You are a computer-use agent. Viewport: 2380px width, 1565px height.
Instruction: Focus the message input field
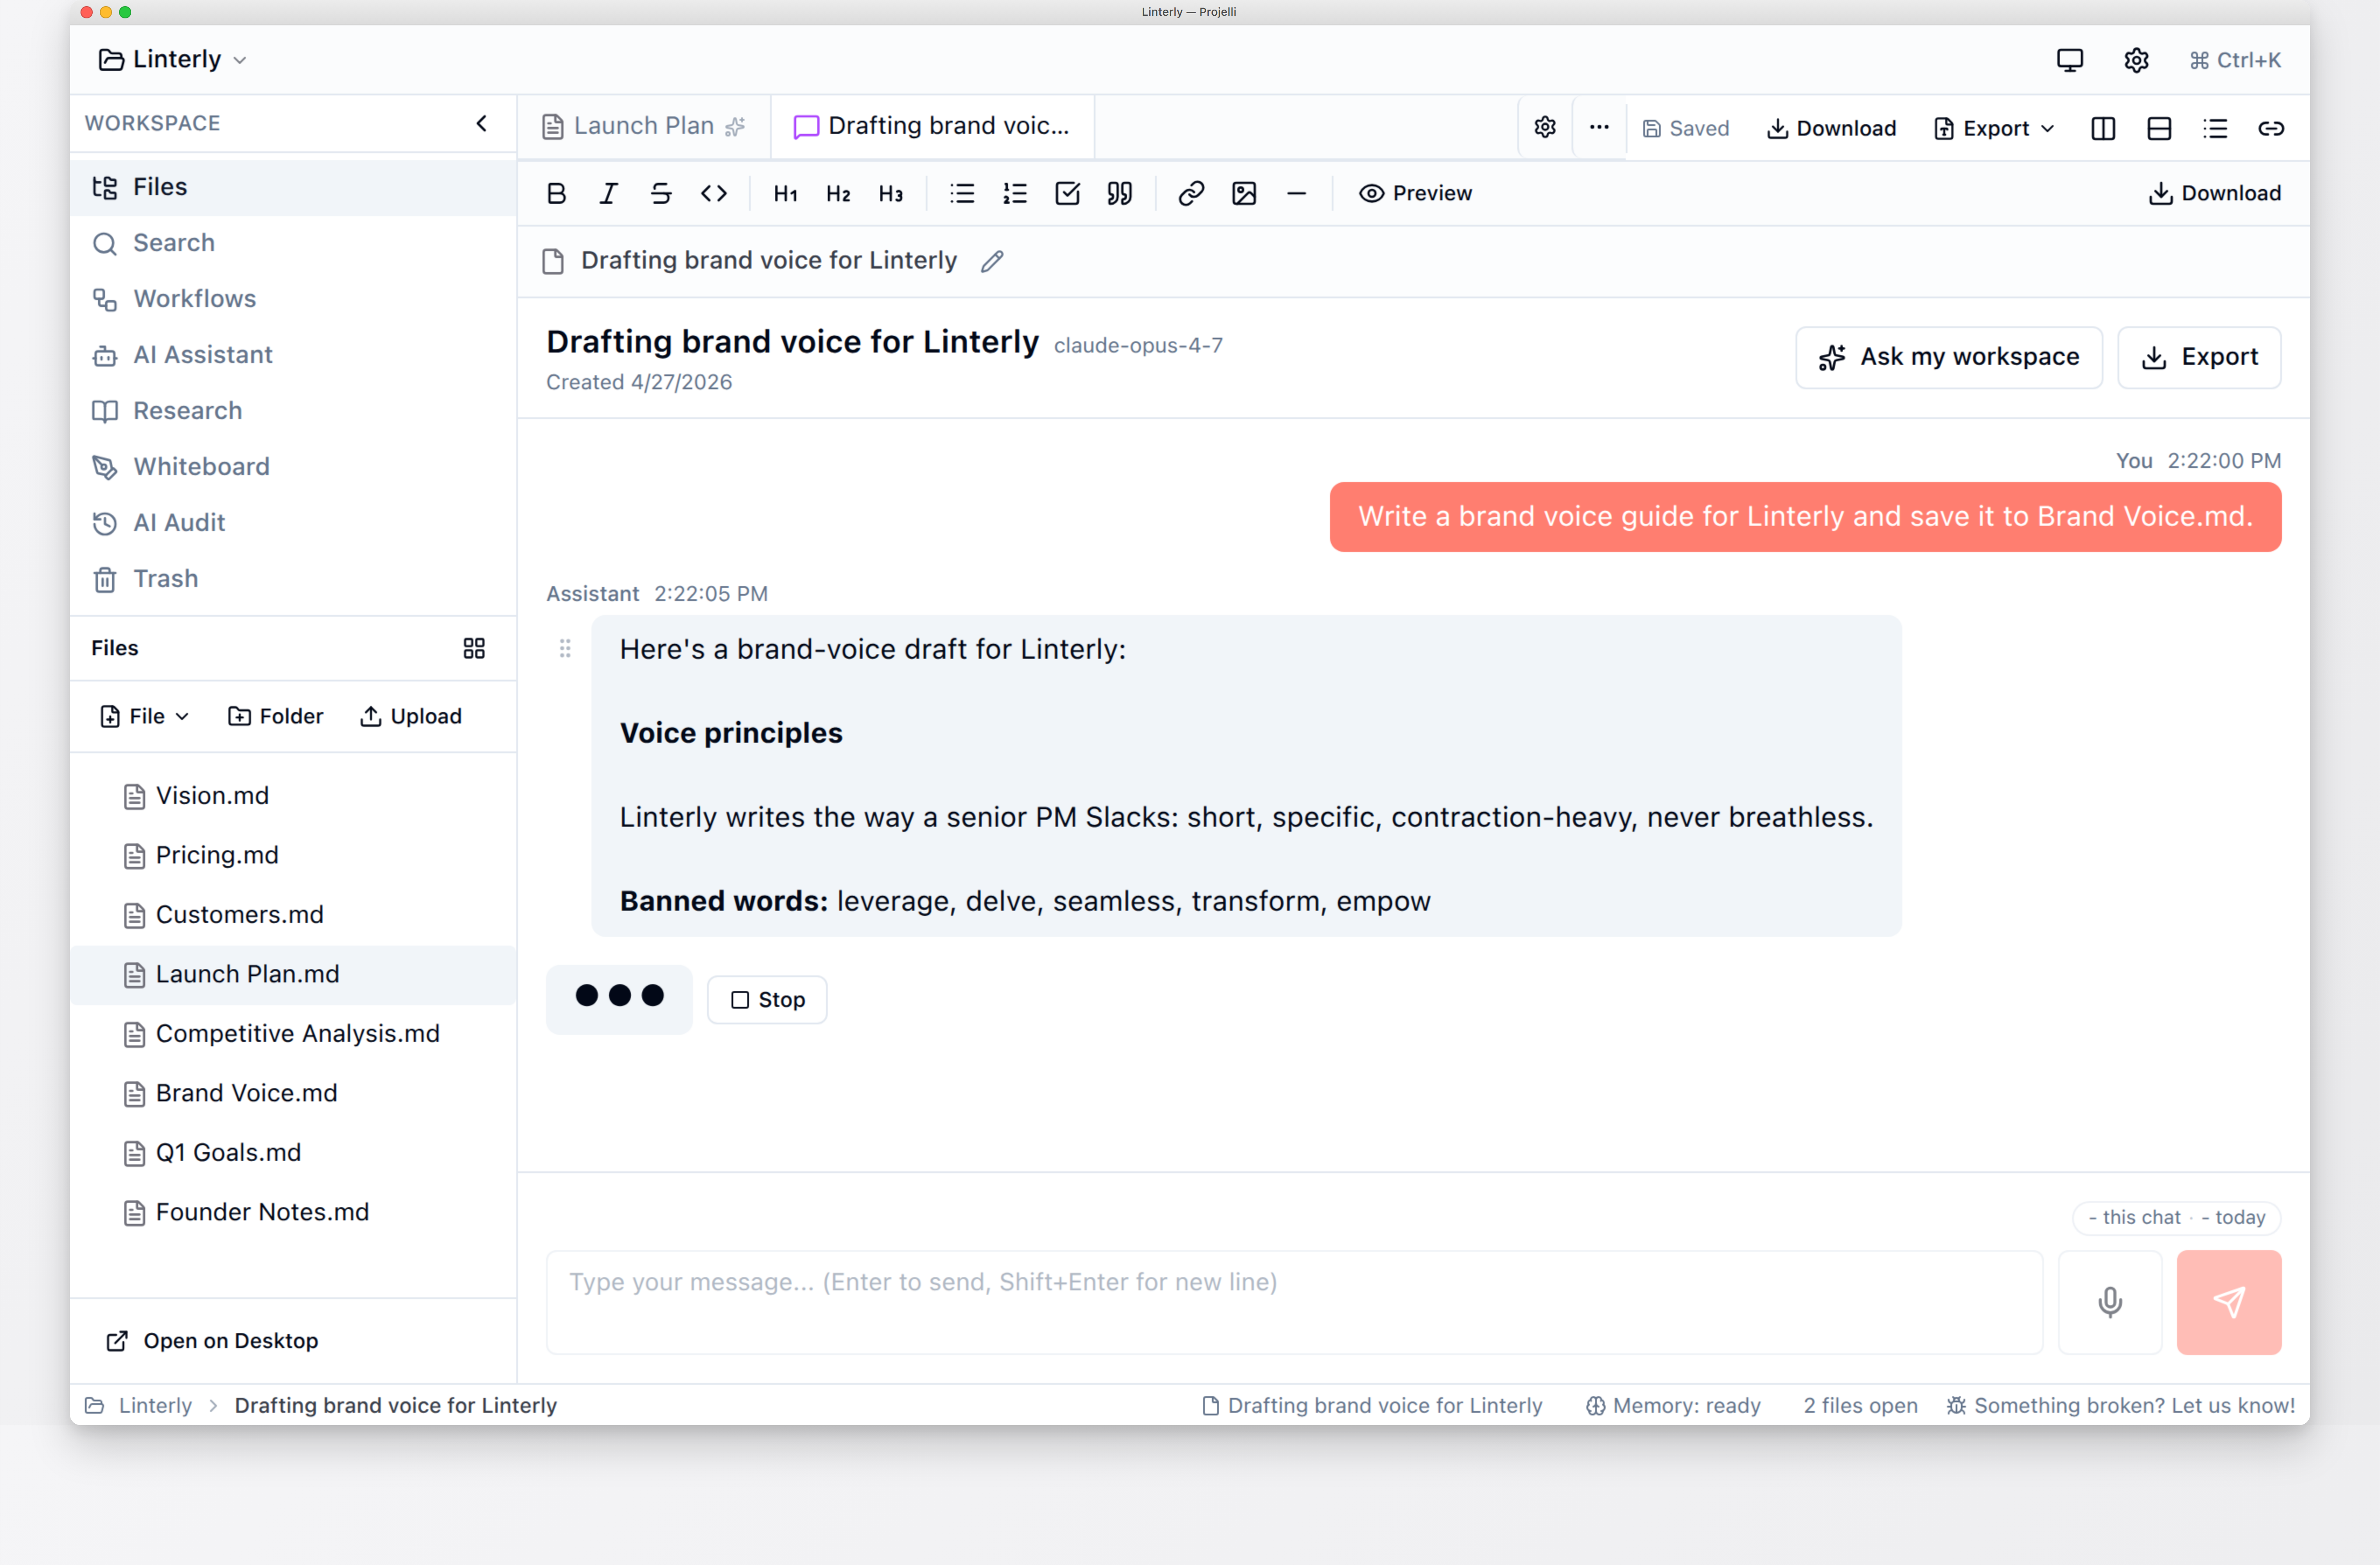pyautogui.click(x=1294, y=1302)
